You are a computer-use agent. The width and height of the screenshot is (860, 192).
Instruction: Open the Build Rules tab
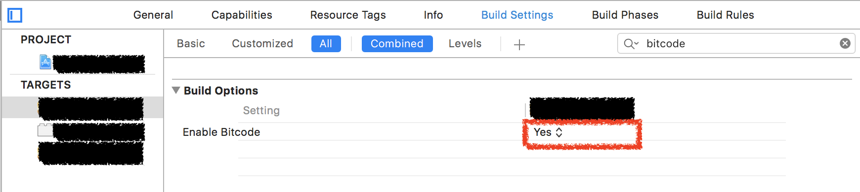(725, 15)
